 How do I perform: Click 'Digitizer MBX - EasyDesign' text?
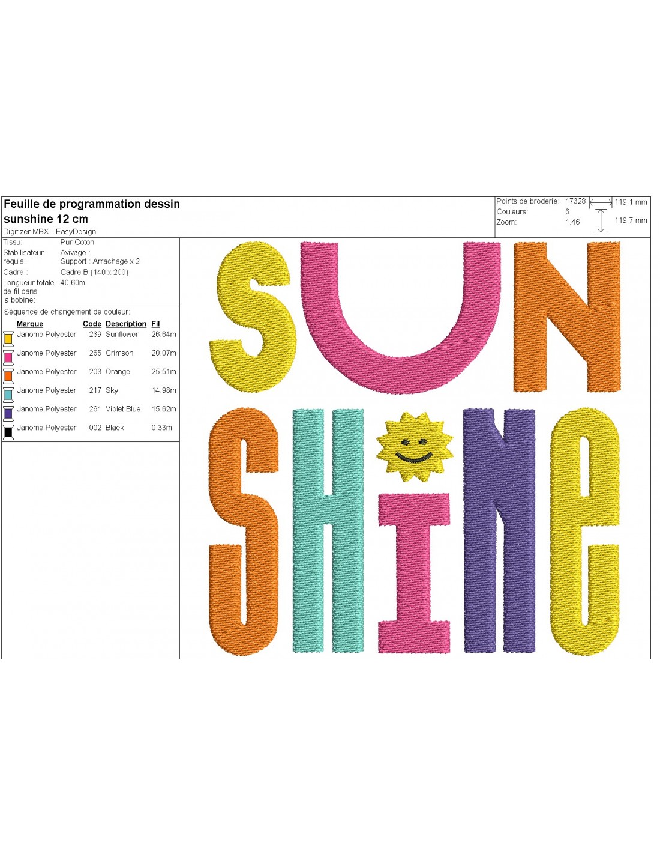(x=49, y=232)
